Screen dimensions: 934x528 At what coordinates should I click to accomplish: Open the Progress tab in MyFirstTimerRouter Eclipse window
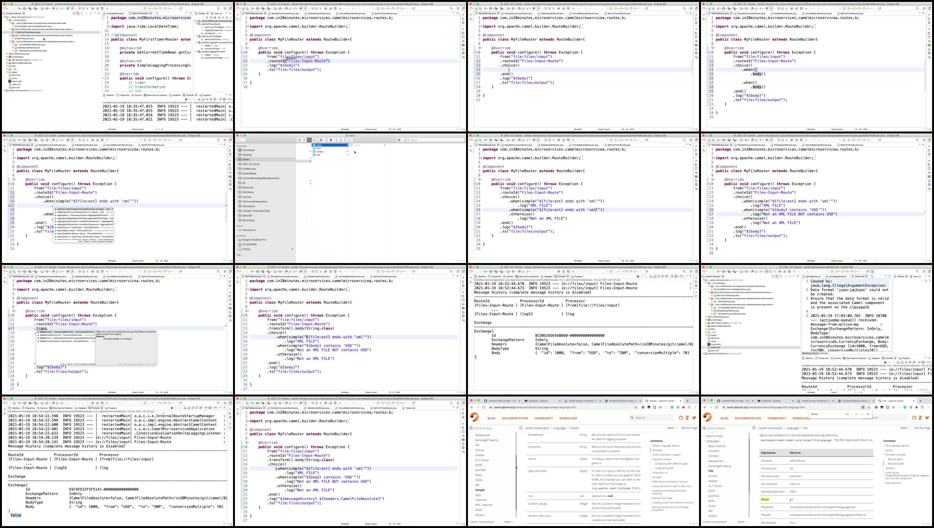click(x=205, y=95)
